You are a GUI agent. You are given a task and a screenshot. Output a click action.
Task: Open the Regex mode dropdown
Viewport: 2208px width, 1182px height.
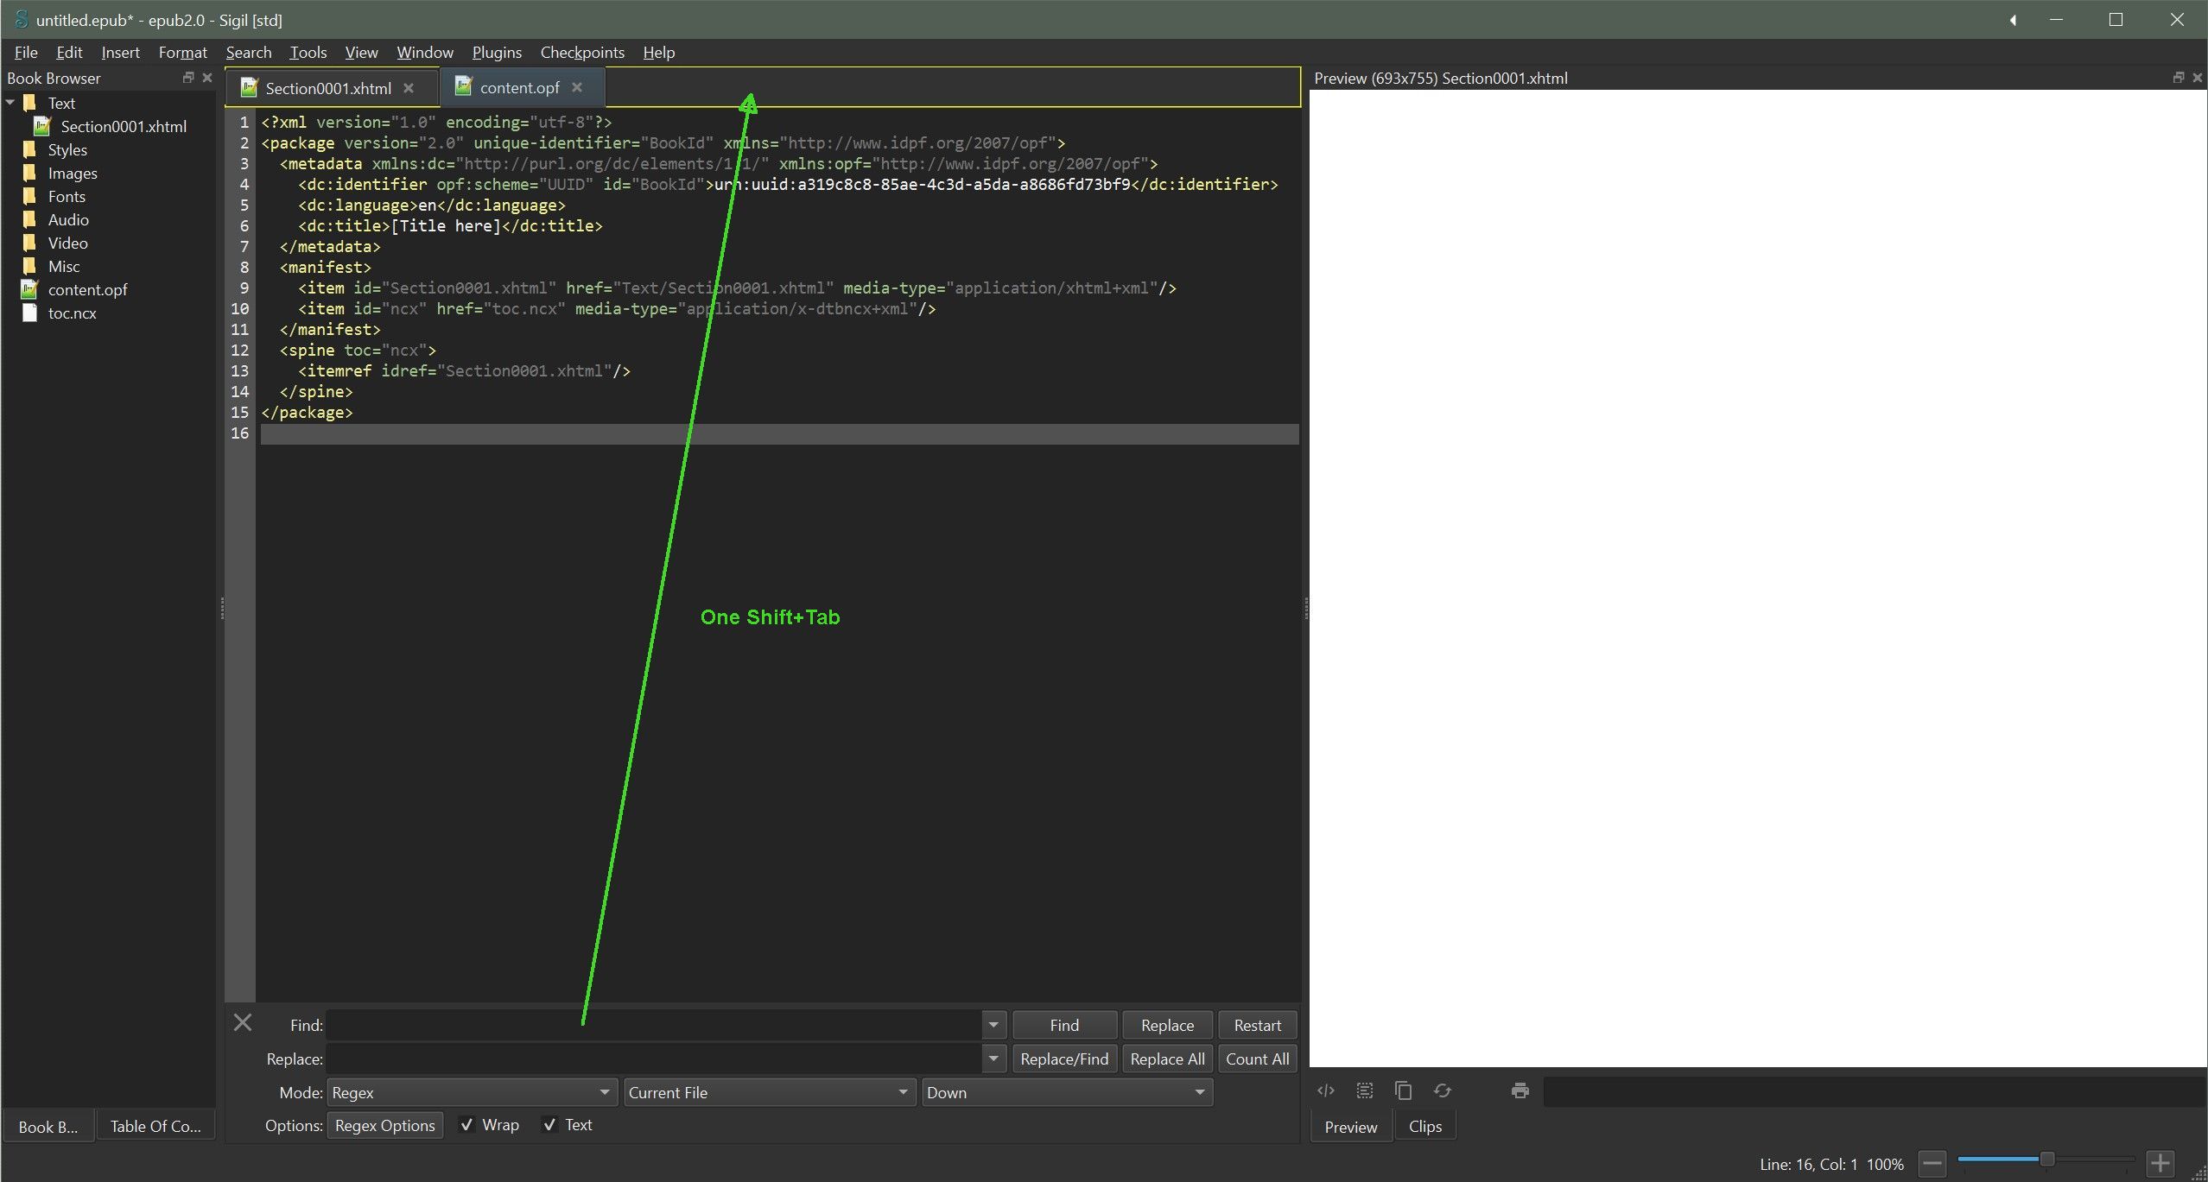[x=471, y=1092]
